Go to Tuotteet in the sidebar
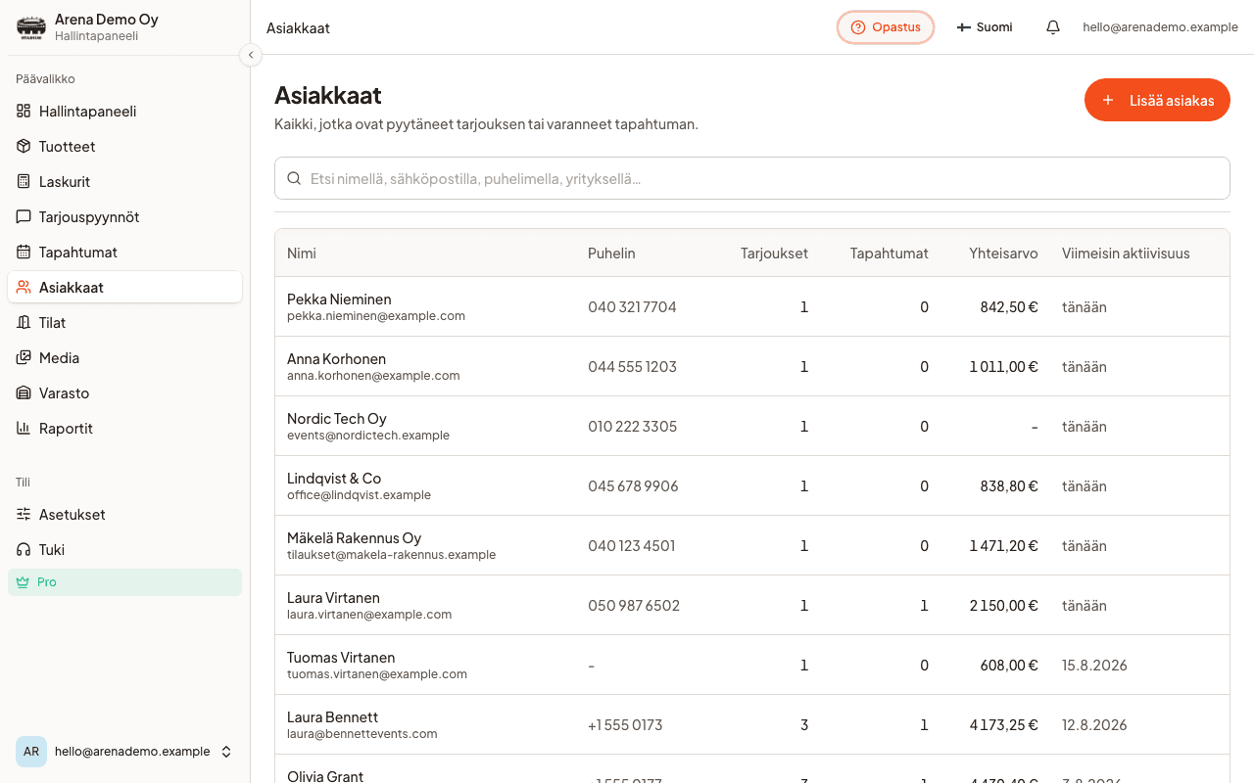The width and height of the screenshot is (1254, 783). [124, 147]
